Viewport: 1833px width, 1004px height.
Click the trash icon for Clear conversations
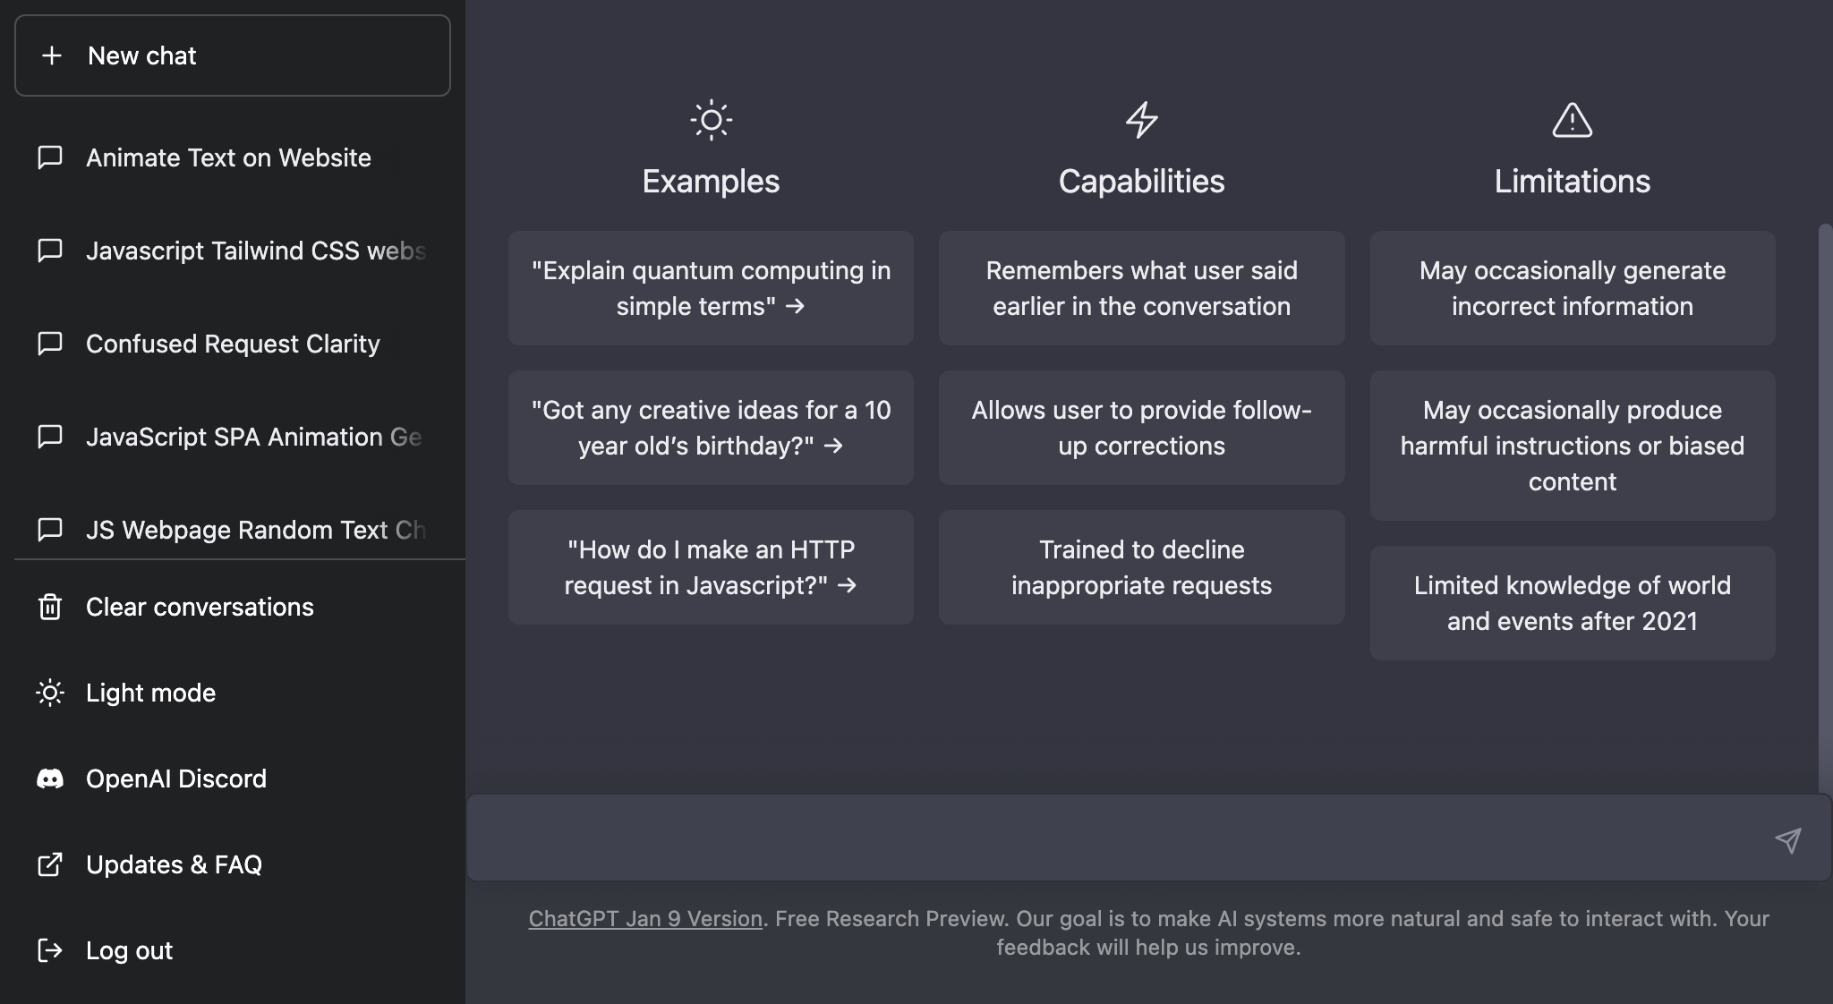click(50, 607)
